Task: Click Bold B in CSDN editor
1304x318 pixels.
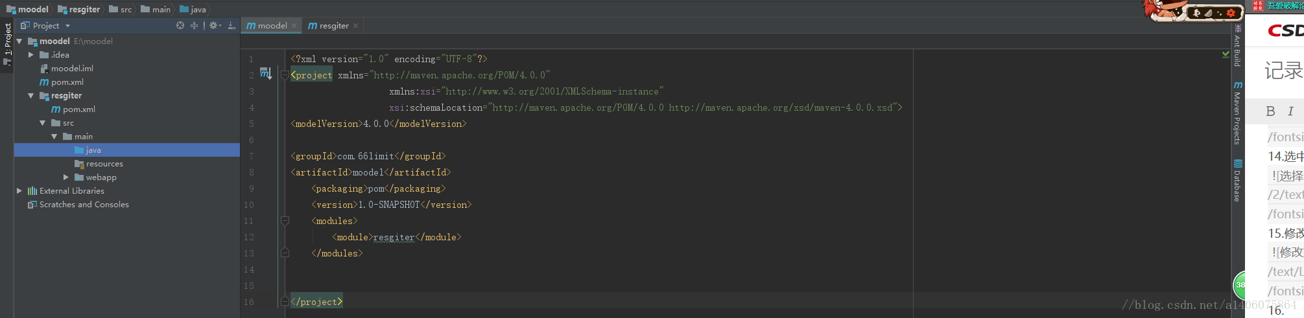Action: click(1270, 111)
